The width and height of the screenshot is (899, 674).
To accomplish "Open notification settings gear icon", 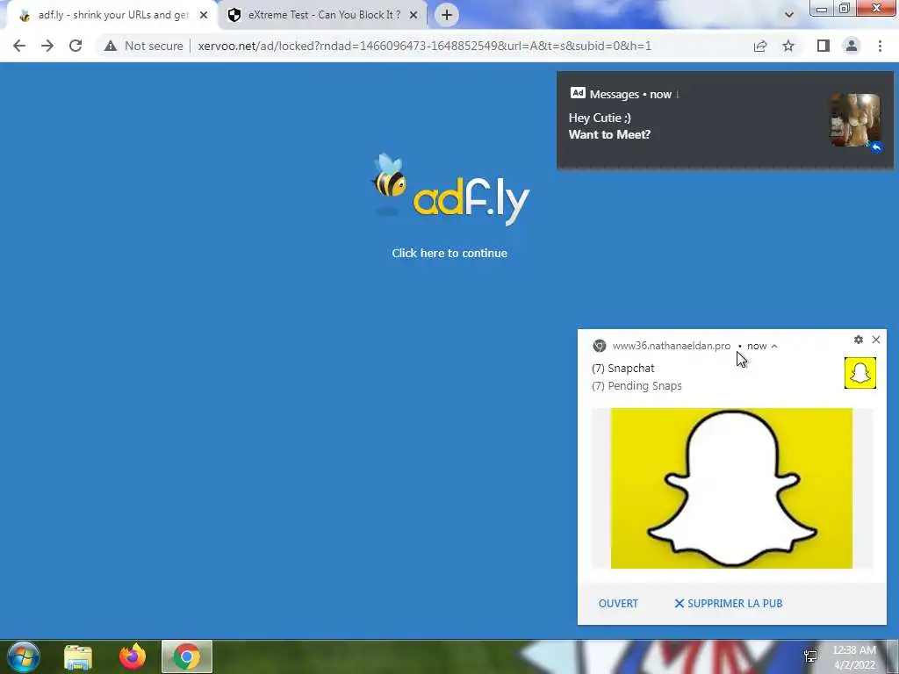I will [859, 340].
